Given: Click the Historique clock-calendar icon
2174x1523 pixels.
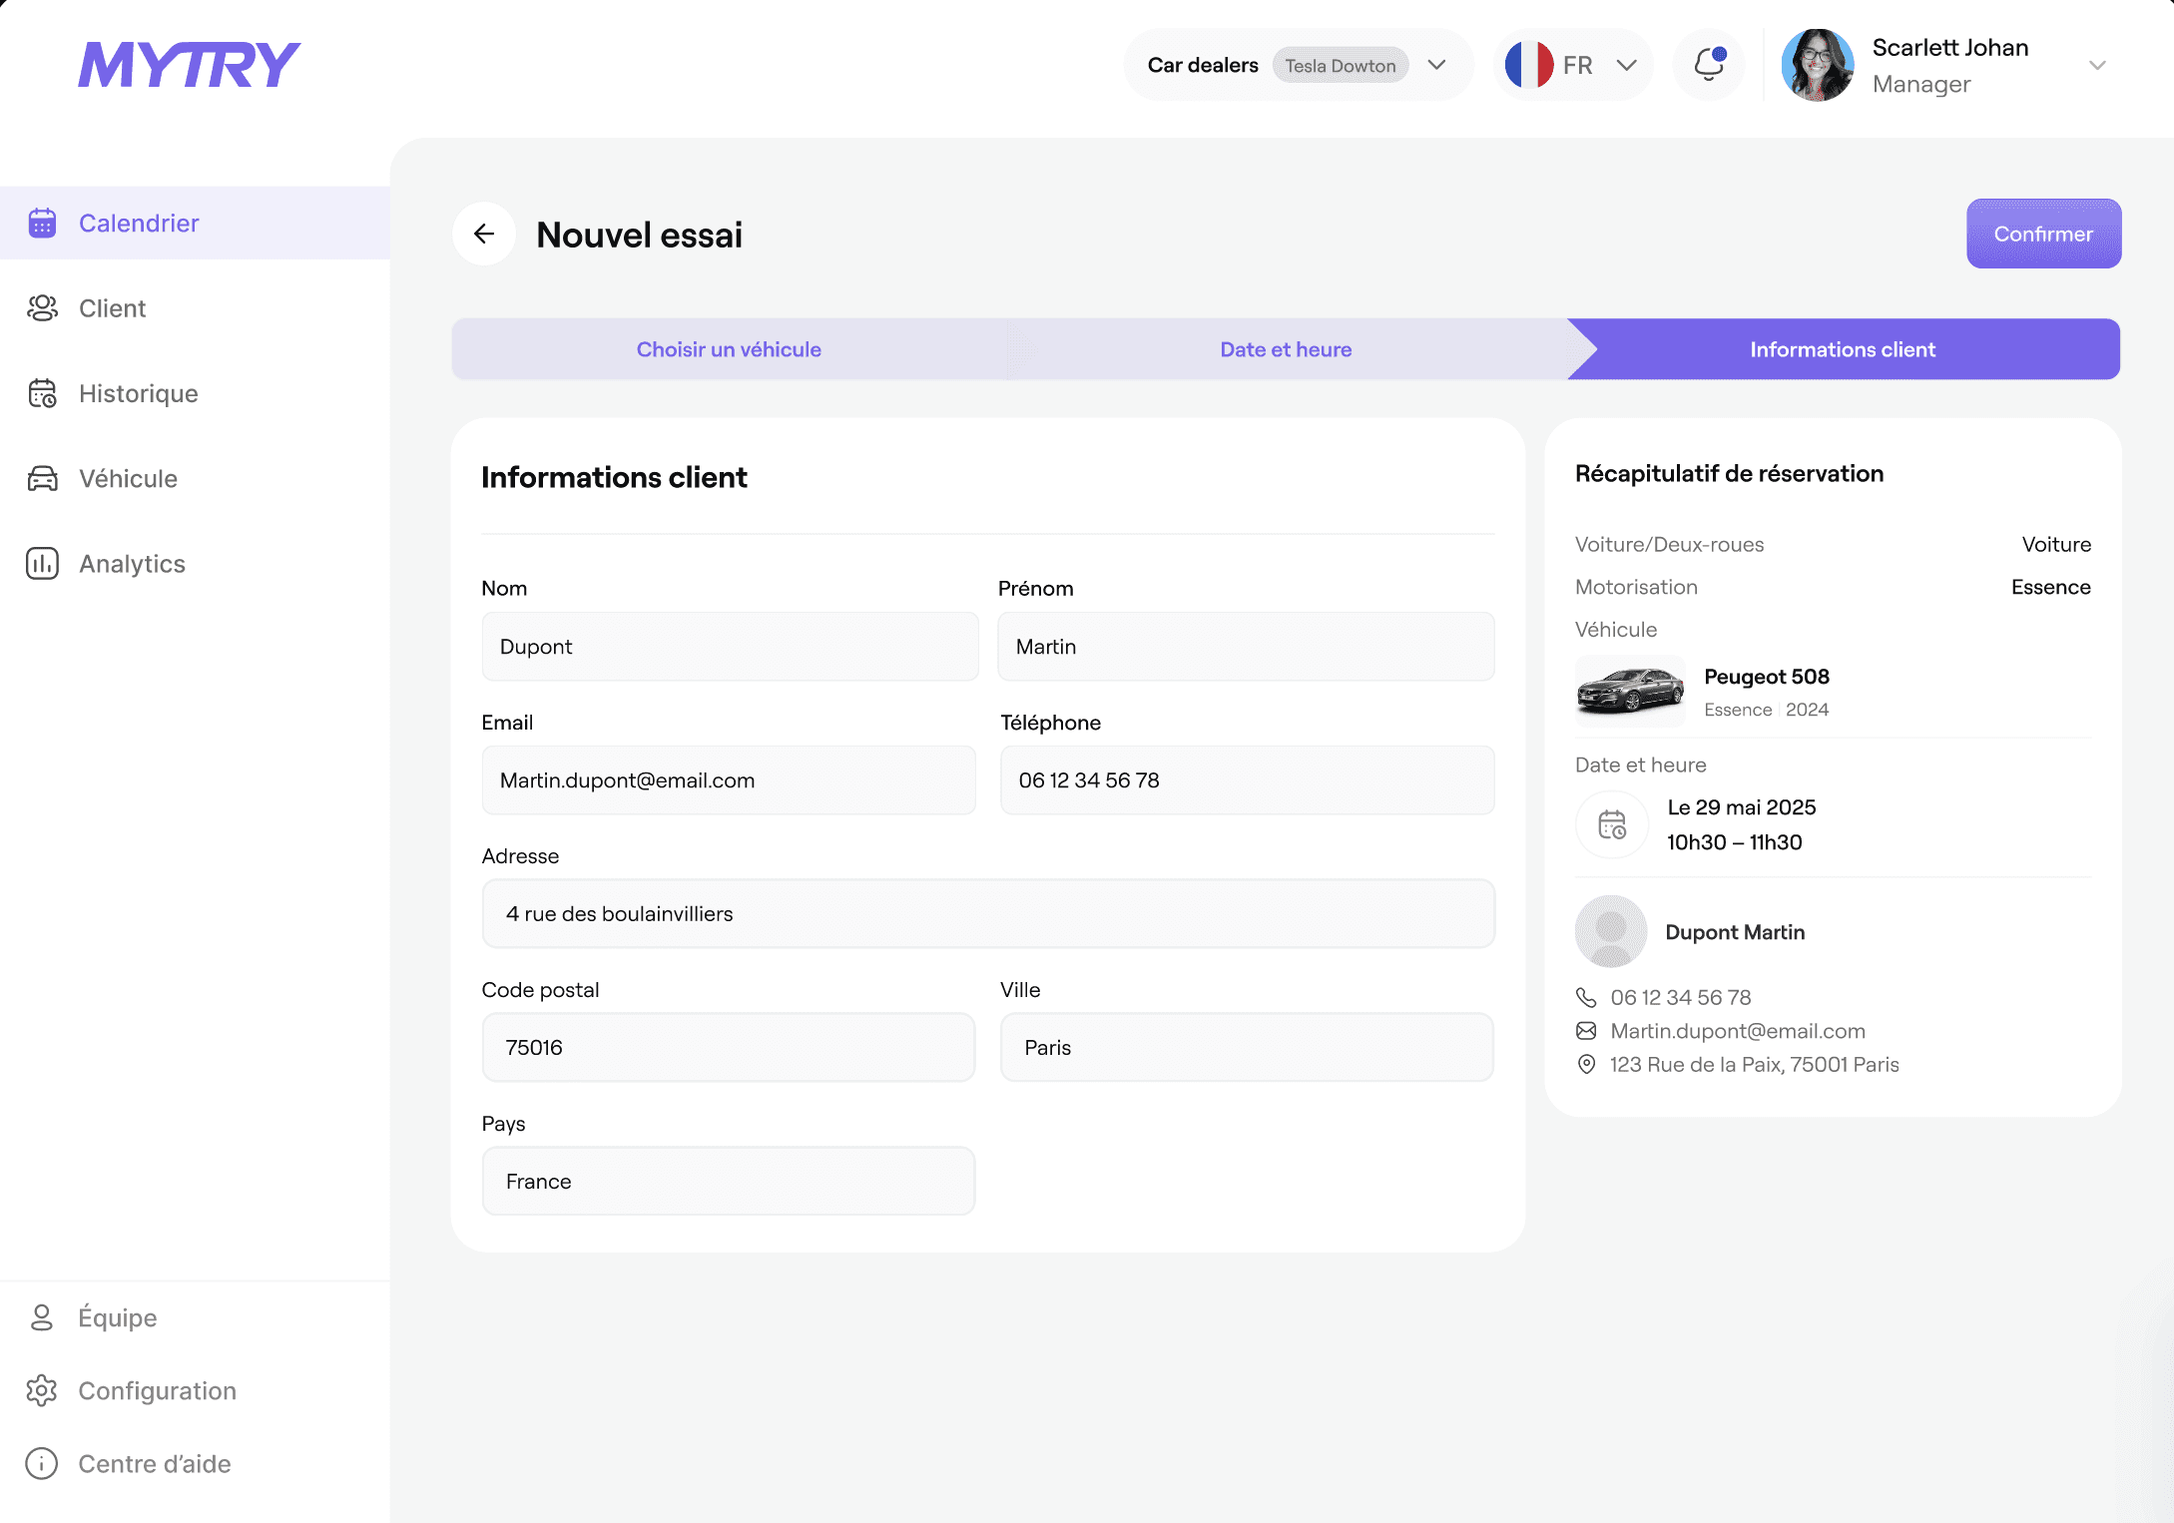Looking at the screenshot, I should point(42,394).
